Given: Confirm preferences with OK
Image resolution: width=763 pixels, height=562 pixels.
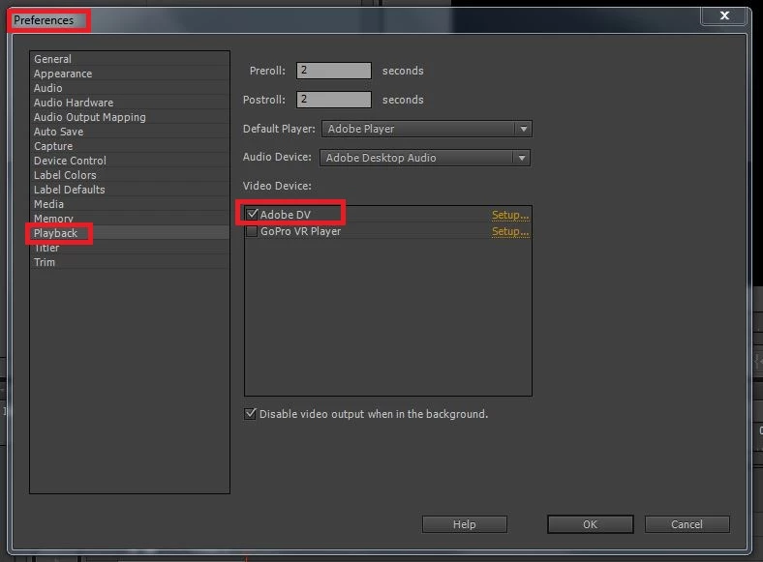Looking at the screenshot, I should [x=591, y=524].
